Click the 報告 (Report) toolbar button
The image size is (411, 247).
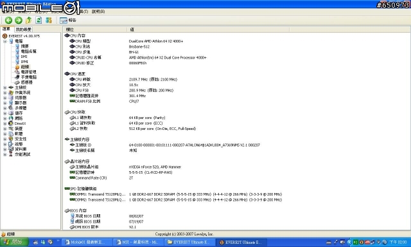pos(68,20)
